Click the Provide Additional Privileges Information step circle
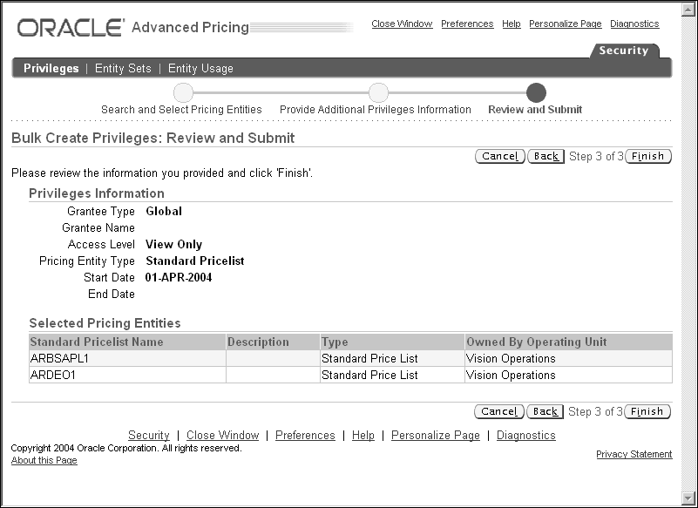 pyautogui.click(x=378, y=92)
